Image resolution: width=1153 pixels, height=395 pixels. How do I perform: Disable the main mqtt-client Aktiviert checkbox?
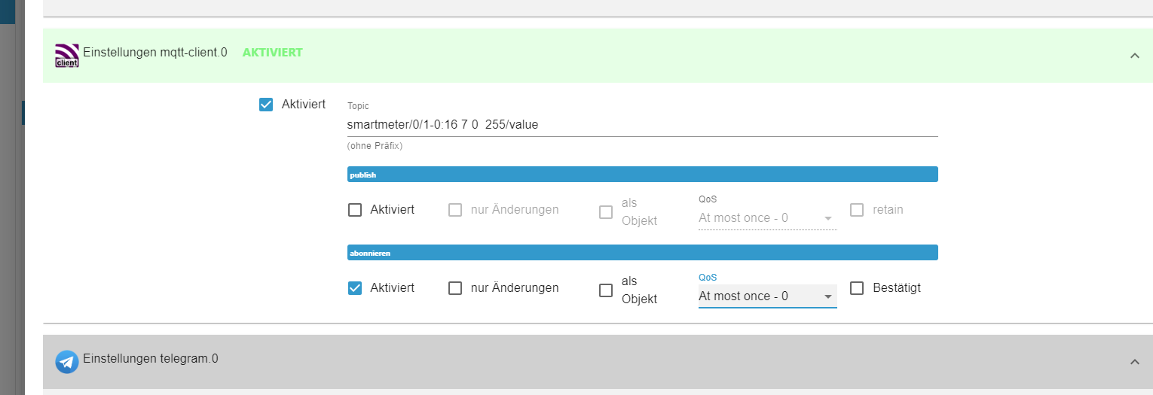266,105
